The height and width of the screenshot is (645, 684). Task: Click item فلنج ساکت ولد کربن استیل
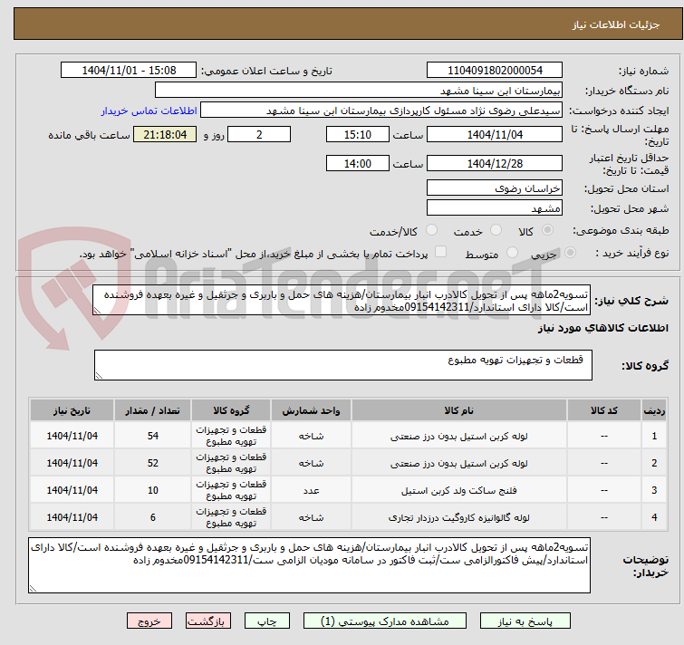click(459, 490)
